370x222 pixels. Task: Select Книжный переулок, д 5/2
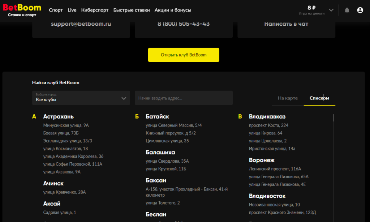coord(171,133)
